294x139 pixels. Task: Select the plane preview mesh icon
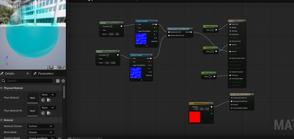pos(55,67)
